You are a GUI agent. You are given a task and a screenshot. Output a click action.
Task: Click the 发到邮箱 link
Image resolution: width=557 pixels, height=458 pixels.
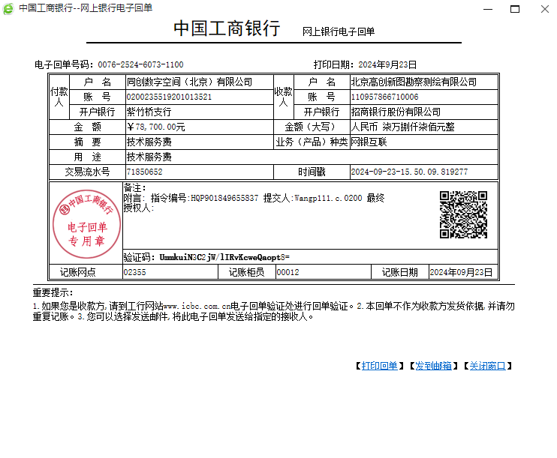pos(433,366)
